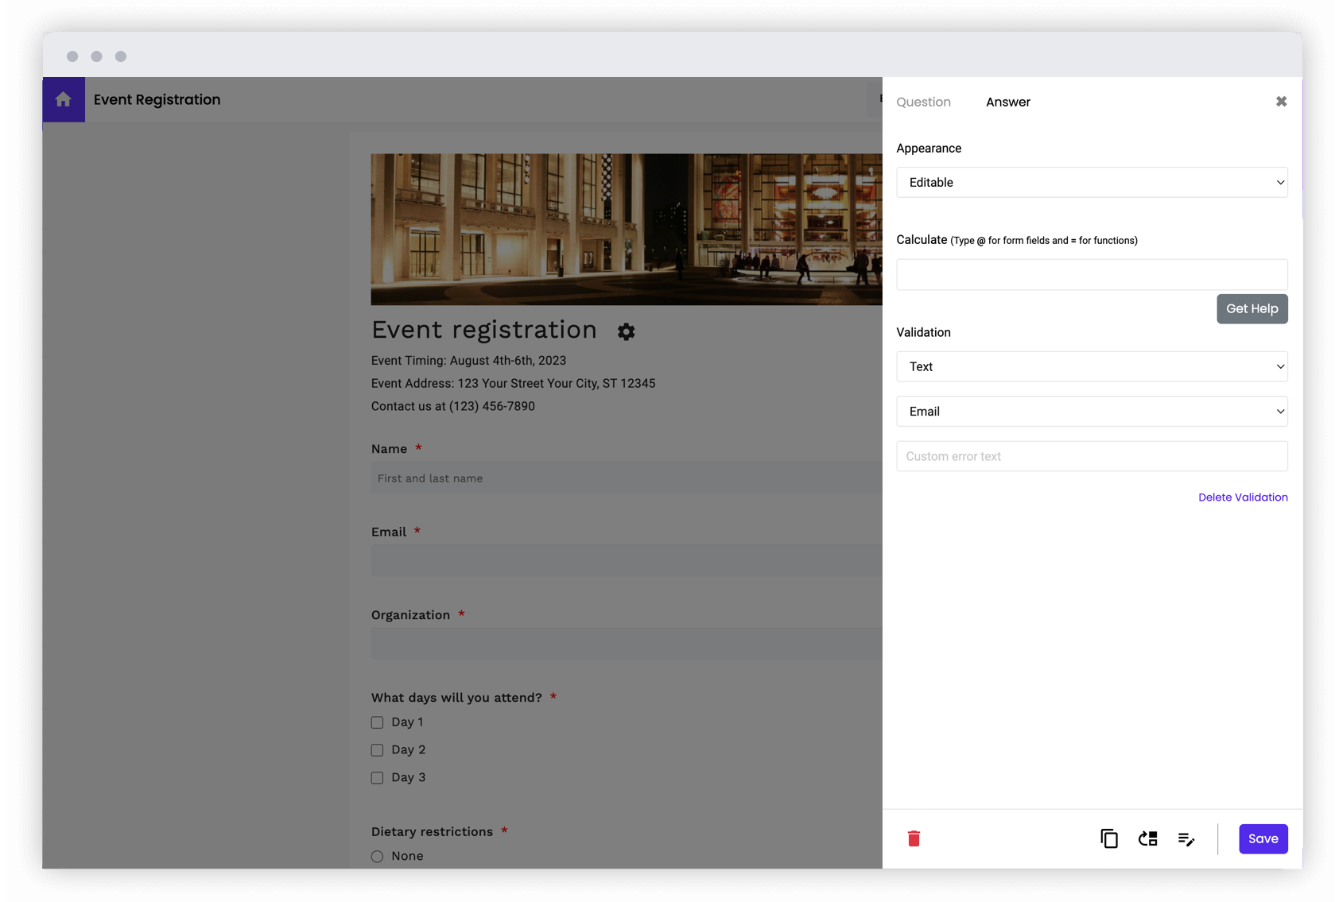
Task: Open the Email validation dropdown
Action: pyautogui.click(x=1091, y=411)
